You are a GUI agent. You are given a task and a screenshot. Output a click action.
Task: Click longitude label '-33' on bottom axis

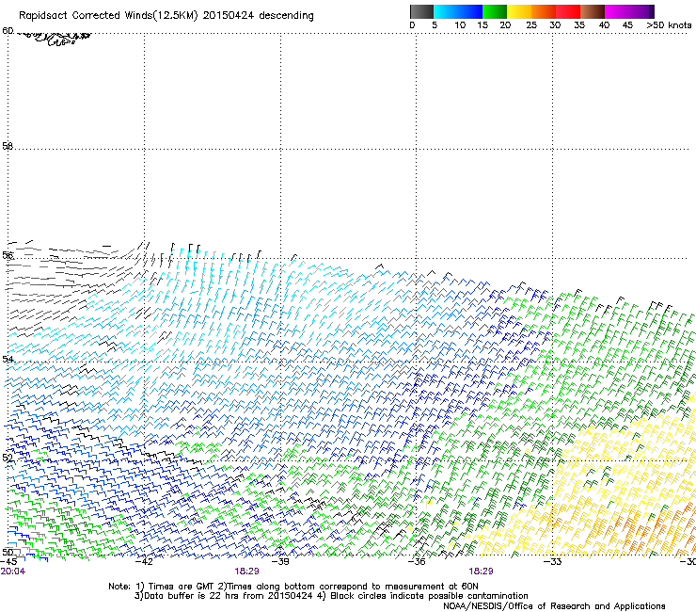[553, 562]
